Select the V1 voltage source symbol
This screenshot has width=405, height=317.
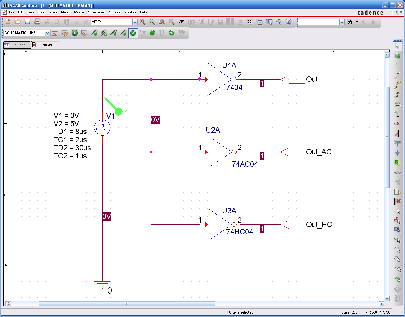(102, 128)
